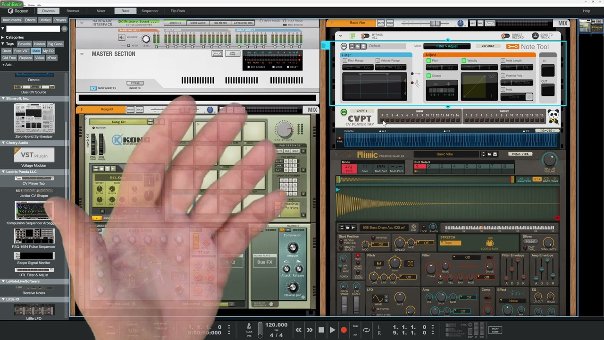604x340 pixels.
Task: Expand the Categories section in device browser
Action: tap(2, 37)
